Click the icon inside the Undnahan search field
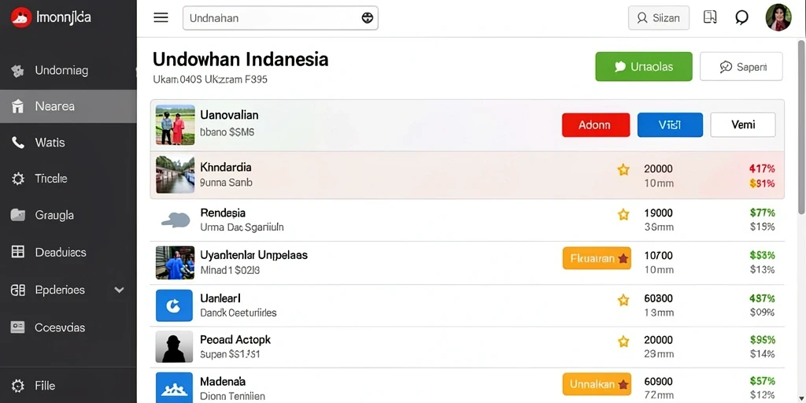This screenshot has width=806, height=403. click(367, 18)
